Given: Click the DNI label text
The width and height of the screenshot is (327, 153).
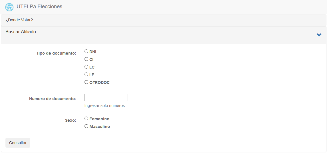Looking at the screenshot, I should pos(93,52).
